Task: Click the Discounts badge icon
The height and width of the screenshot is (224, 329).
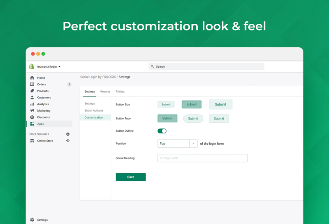Action: click(x=32, y=117)
